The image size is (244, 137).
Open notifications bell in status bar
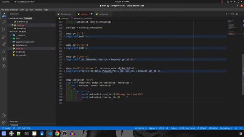[x=241, y=128]
